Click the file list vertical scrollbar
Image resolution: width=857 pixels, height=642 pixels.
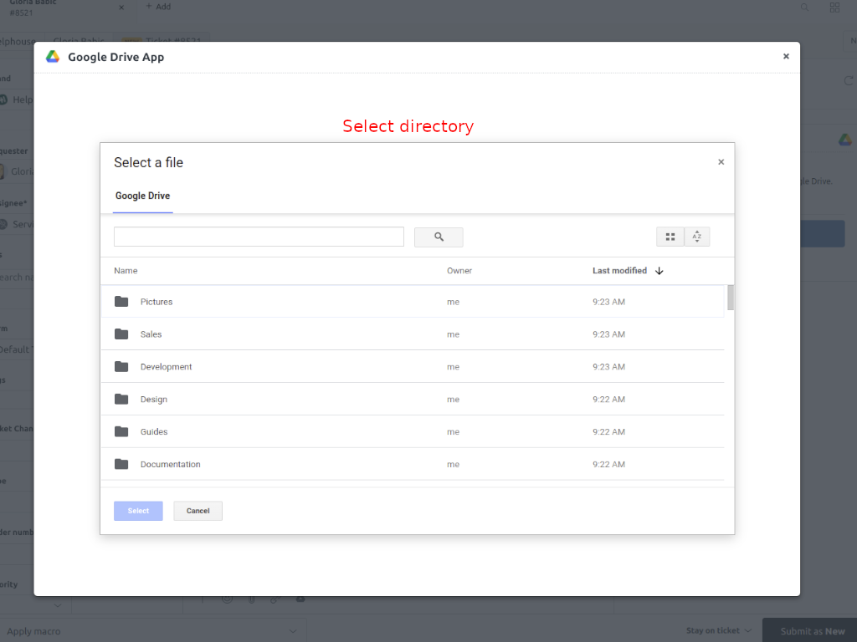click(x=731, y=298)
